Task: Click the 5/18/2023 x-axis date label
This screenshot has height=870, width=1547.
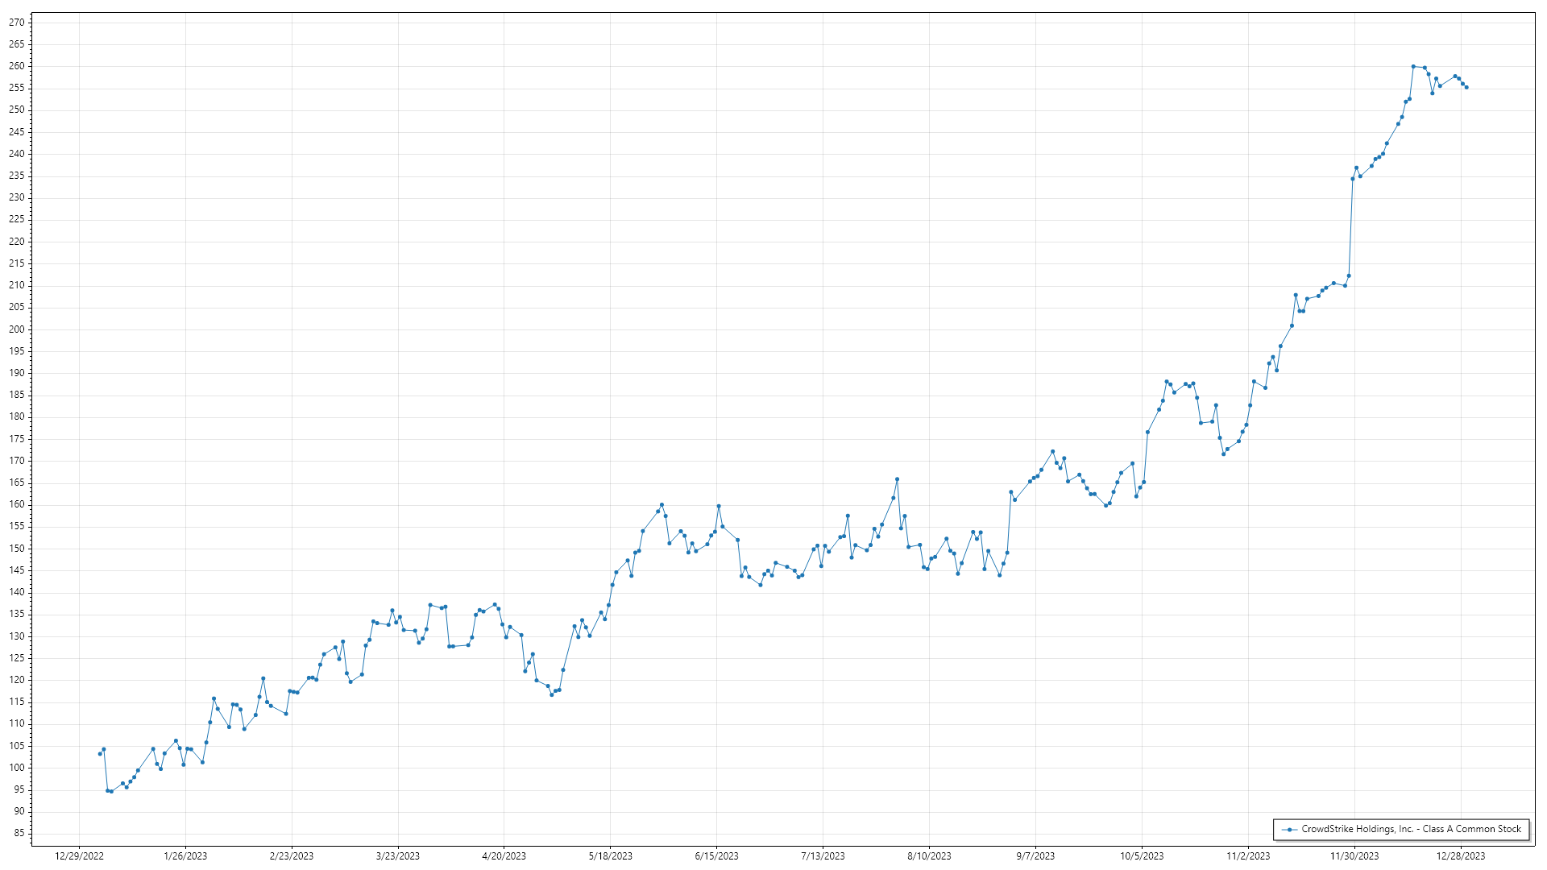Action: [610, 856]
